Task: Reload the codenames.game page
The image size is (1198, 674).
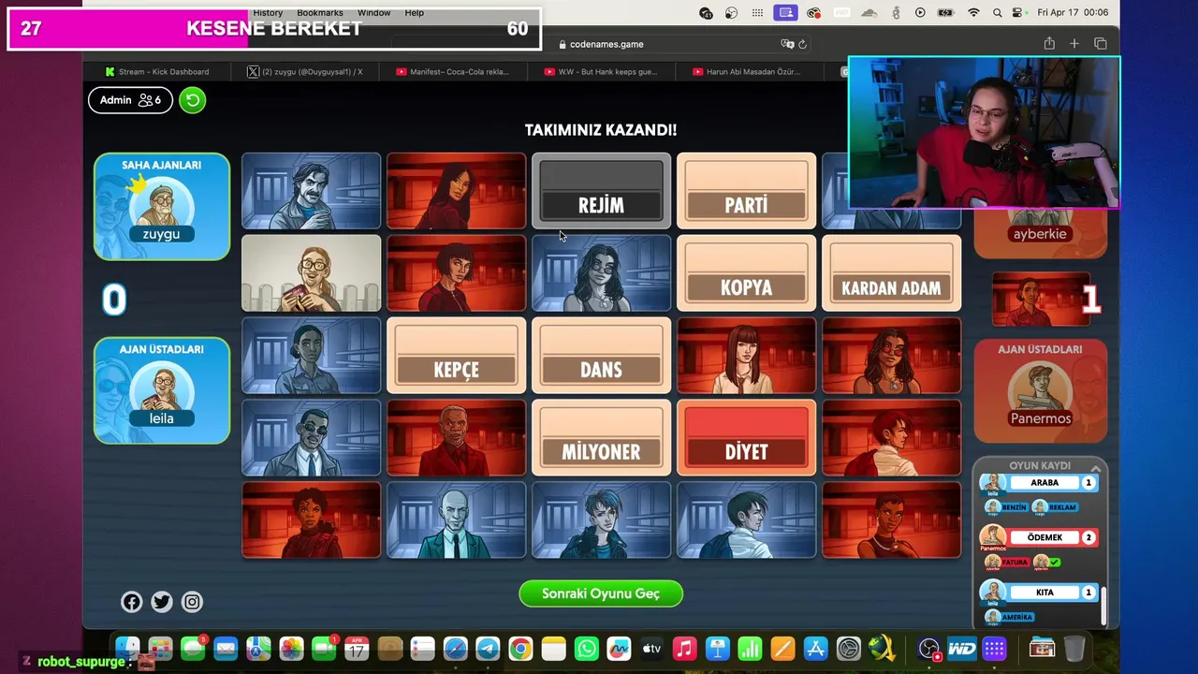Action: [802, 44]
